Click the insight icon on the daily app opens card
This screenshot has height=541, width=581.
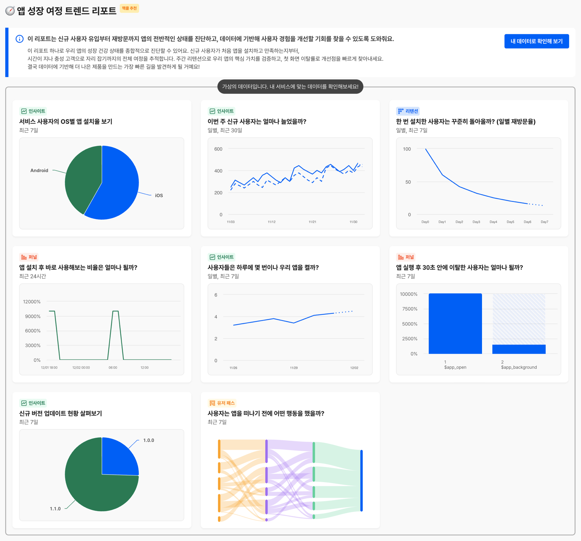point(212,257)
